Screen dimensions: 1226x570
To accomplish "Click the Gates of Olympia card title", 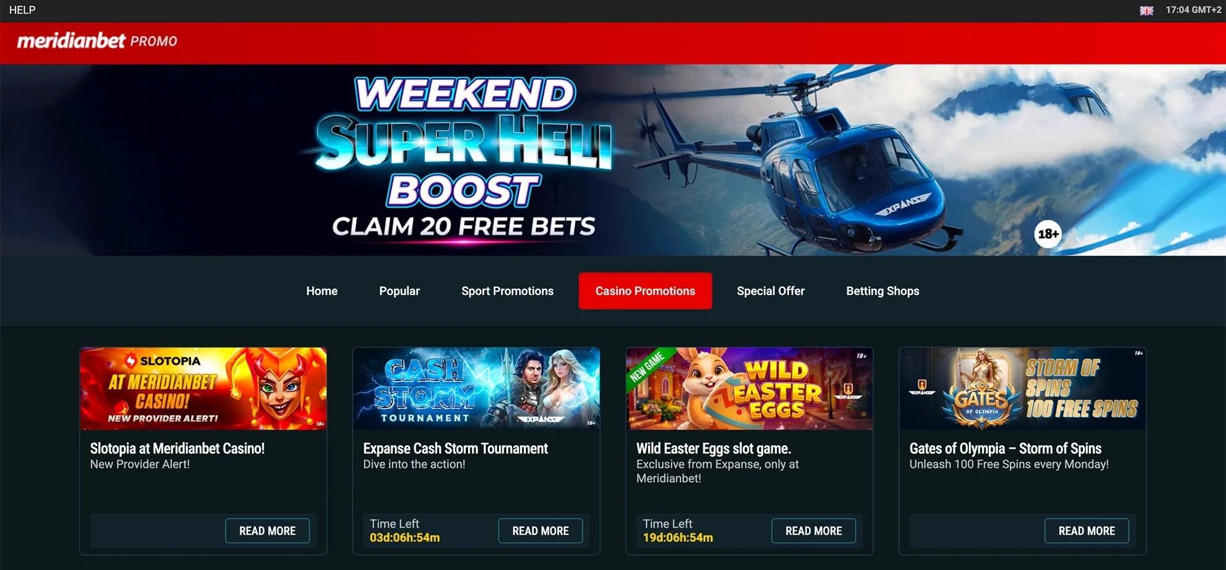I will pyautogui.click(x=1005, y=448).
